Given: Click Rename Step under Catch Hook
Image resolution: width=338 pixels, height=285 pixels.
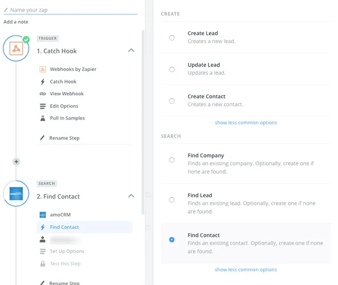Looking at the screenshot, I should (x=64, y=138).
